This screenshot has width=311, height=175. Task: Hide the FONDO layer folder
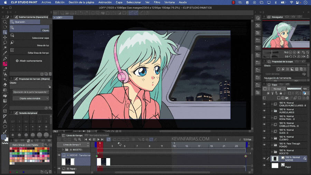pos(264,145)
